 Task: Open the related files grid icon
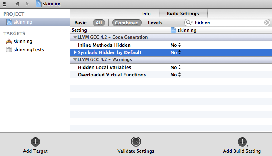(x=5, y=4)
